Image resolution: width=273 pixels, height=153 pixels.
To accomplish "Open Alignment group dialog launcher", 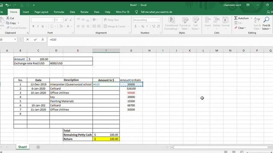I will [x=130, y=33].
